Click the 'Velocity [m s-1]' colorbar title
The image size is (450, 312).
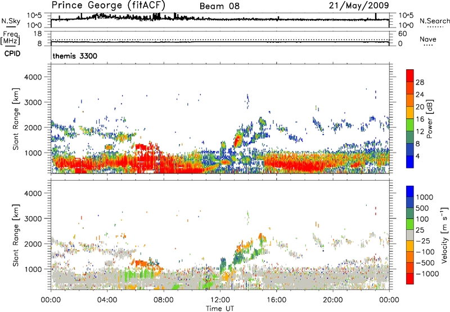444,235
